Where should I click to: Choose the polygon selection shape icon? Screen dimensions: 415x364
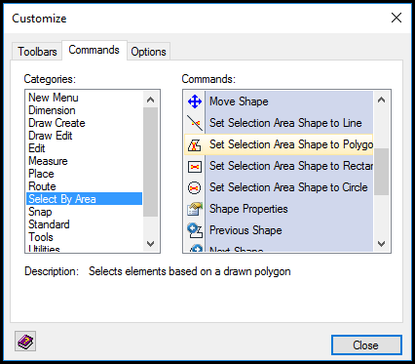click(x=195, y=144)
